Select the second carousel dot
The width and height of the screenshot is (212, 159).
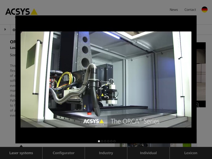(x=102, y=141)
